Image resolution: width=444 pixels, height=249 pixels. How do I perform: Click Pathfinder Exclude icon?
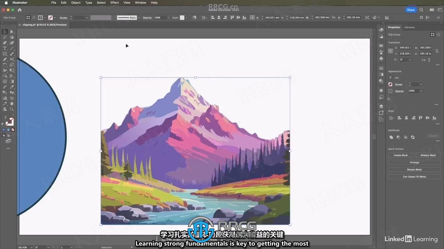click(413, 137)
